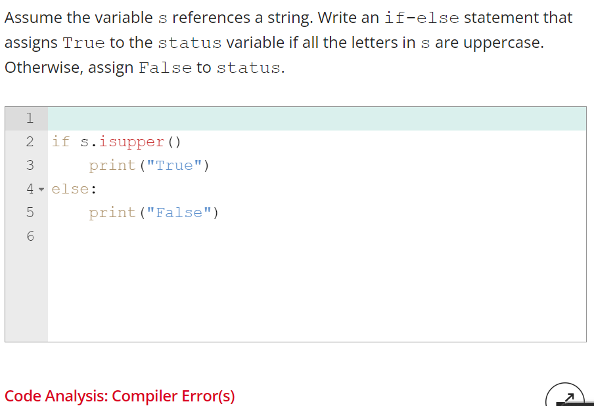Click line number 1 in the gutter
Image resolution: width=594 pixels, height=406 pixels.
tap(30, 118)
